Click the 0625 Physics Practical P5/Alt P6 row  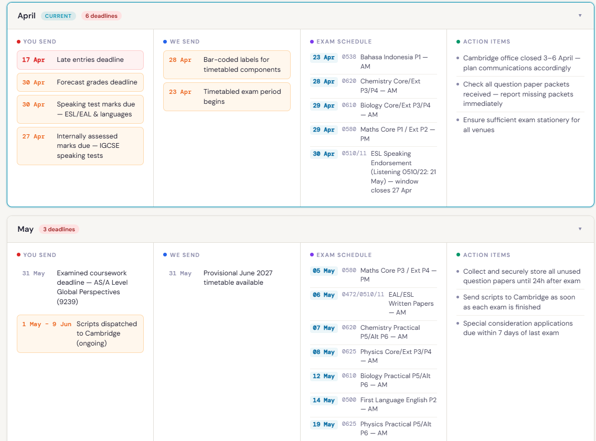(373, 428)
